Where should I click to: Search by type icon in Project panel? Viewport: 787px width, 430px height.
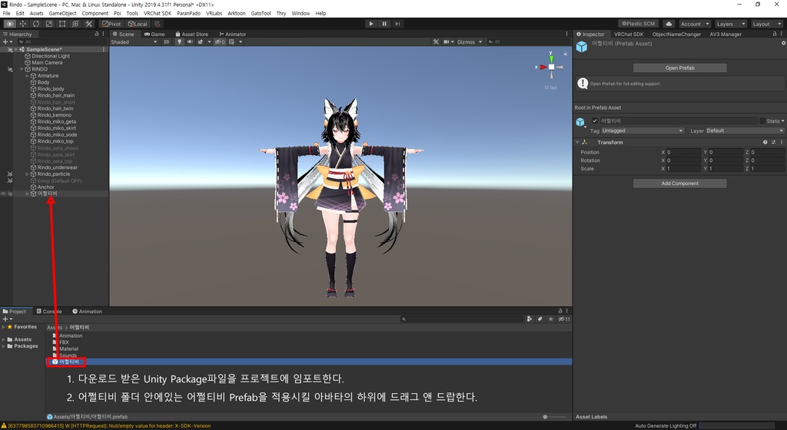tap(529, 319)
